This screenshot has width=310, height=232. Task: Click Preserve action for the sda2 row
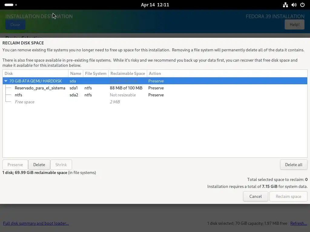(156, 95)
